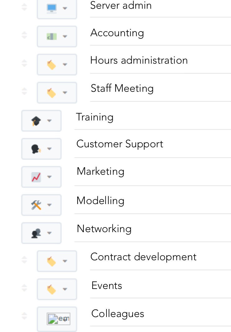The height and width of the screenshot is (332, 231).
Task: Click the money icon beside Accounting
Action: [52, 37]
